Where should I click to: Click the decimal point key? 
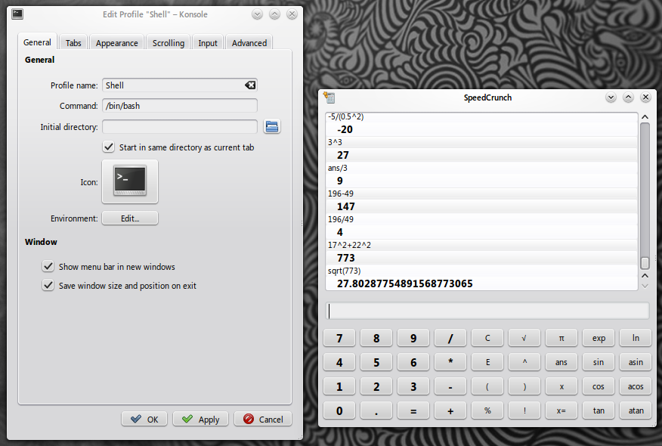tap(376, 410)
